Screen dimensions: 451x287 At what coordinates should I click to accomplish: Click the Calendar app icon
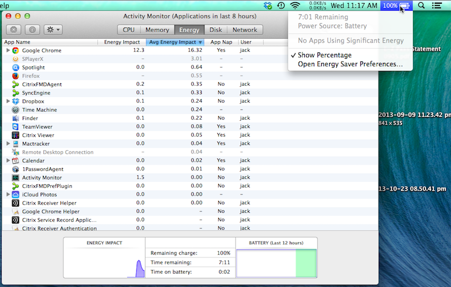coord(15,160)
